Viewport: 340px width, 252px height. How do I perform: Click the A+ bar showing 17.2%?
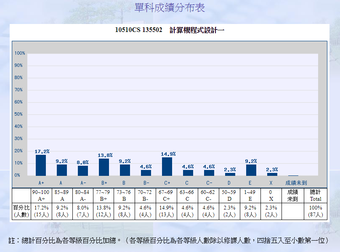pyautogui.click(x=41, y=165)
